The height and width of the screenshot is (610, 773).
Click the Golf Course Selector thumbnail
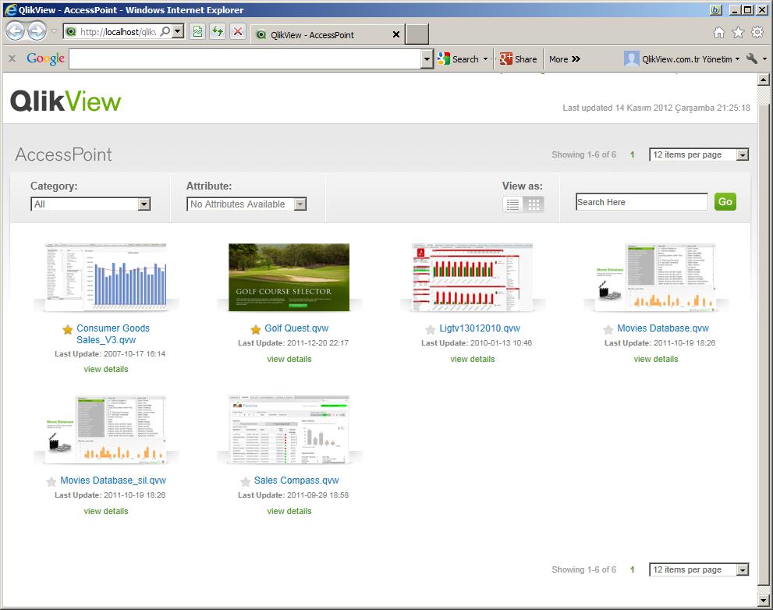click(x=289, y=277)
